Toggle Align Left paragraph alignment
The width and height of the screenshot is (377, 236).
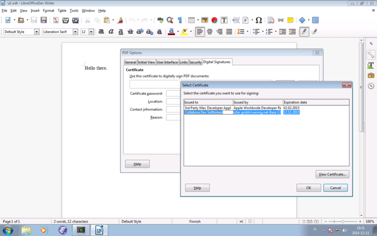tap(200, 32)
